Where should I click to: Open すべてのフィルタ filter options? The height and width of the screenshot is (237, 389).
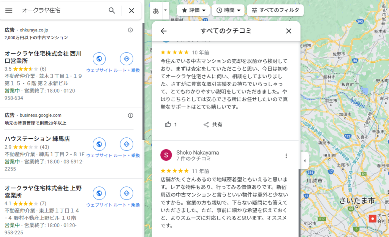pos(275,10)
